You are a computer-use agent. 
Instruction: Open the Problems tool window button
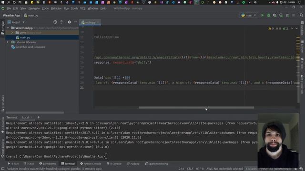(48, 164)
